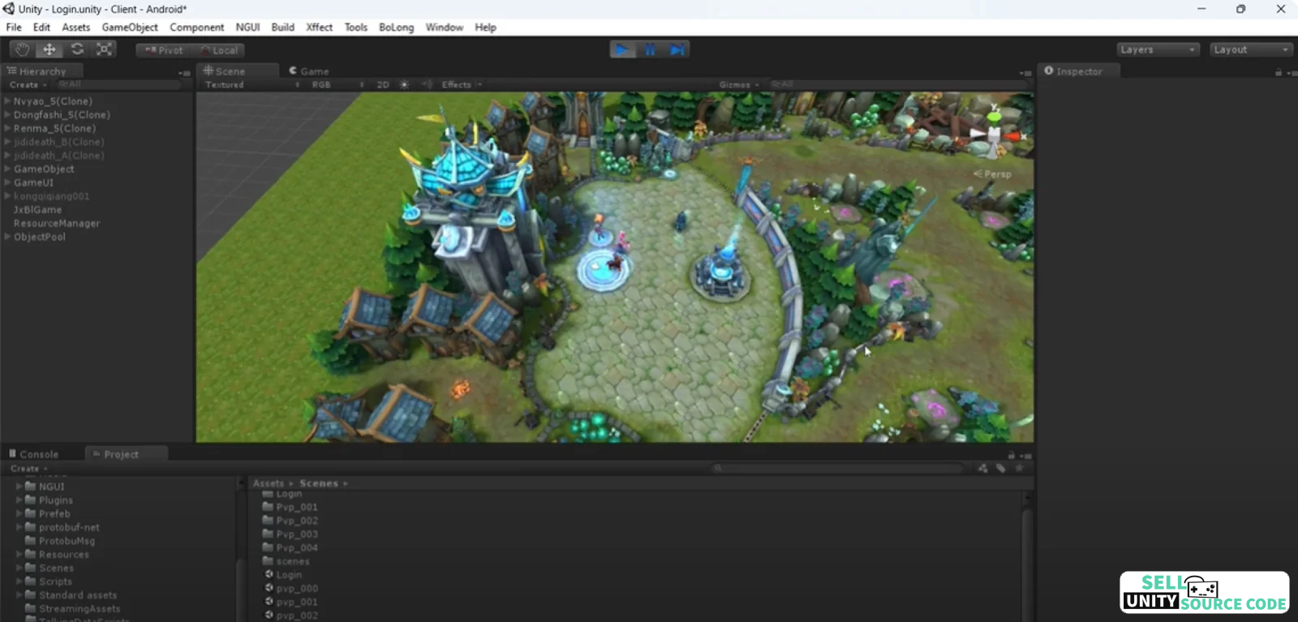Open the Layers dropdown
The height and width of the screenshot is (622, 1298).
click(1158, 49)
